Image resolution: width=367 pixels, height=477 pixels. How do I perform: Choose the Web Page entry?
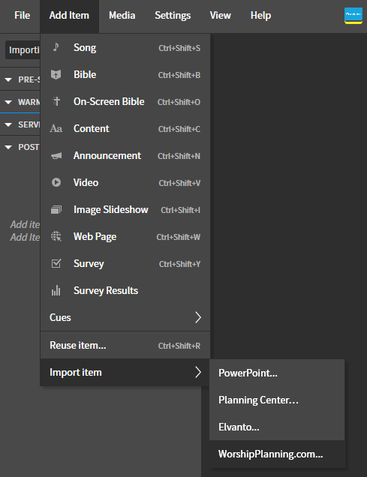[x=125, y=237]
